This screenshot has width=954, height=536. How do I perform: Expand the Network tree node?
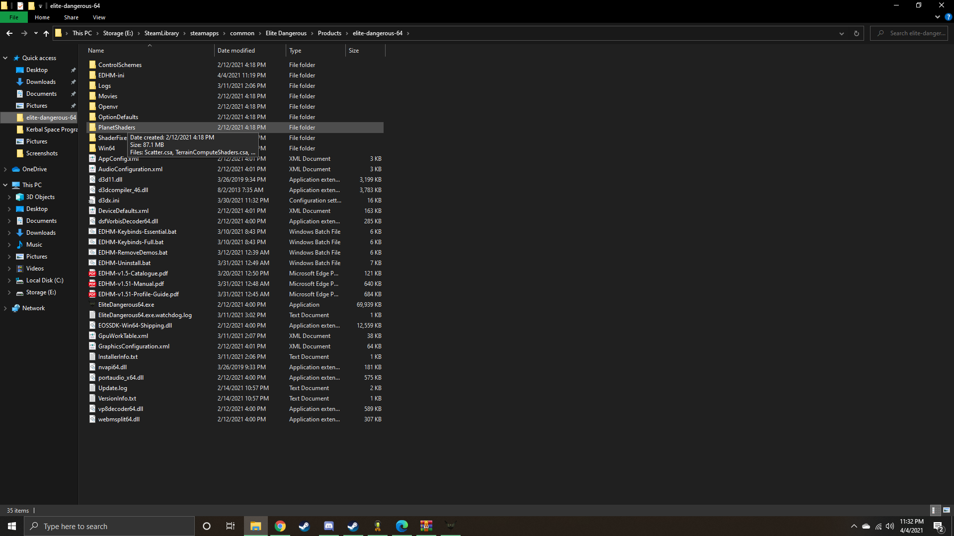click(5, 308)
